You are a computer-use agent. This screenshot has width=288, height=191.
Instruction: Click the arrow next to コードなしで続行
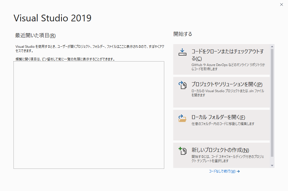[238, 171]
